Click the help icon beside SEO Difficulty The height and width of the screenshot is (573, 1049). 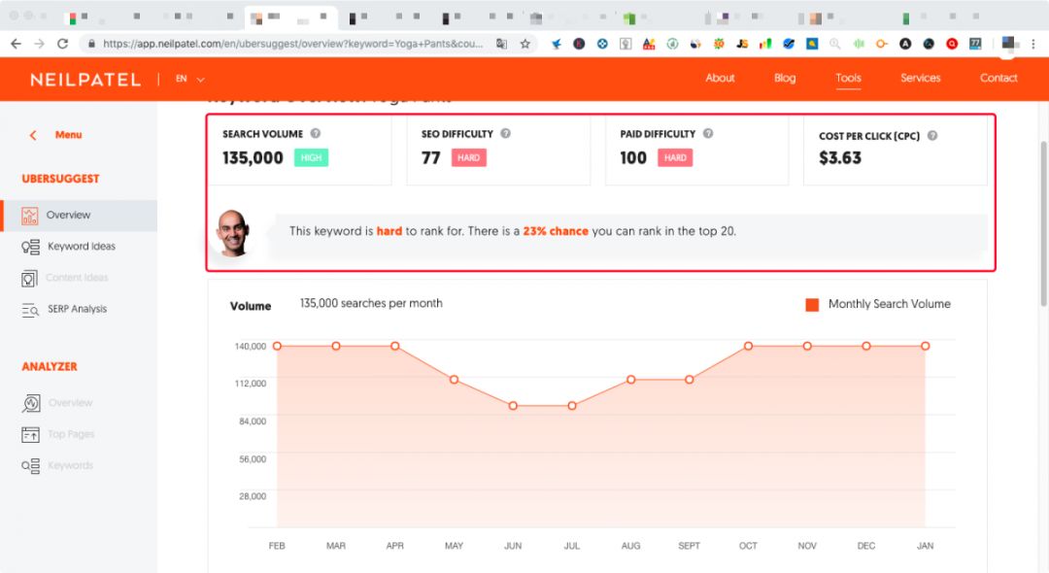[505, 134]
